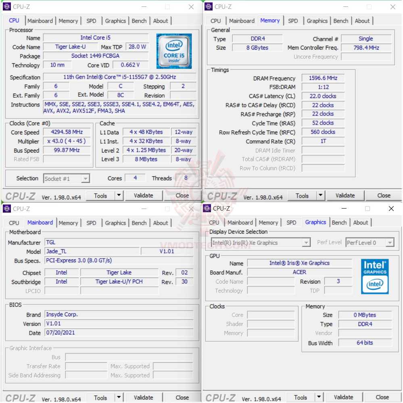Switch to Mainboard tab in CPU window
The height and width of the screenshot is (403, 403).
pyautogui.click(x=40, y=21)
